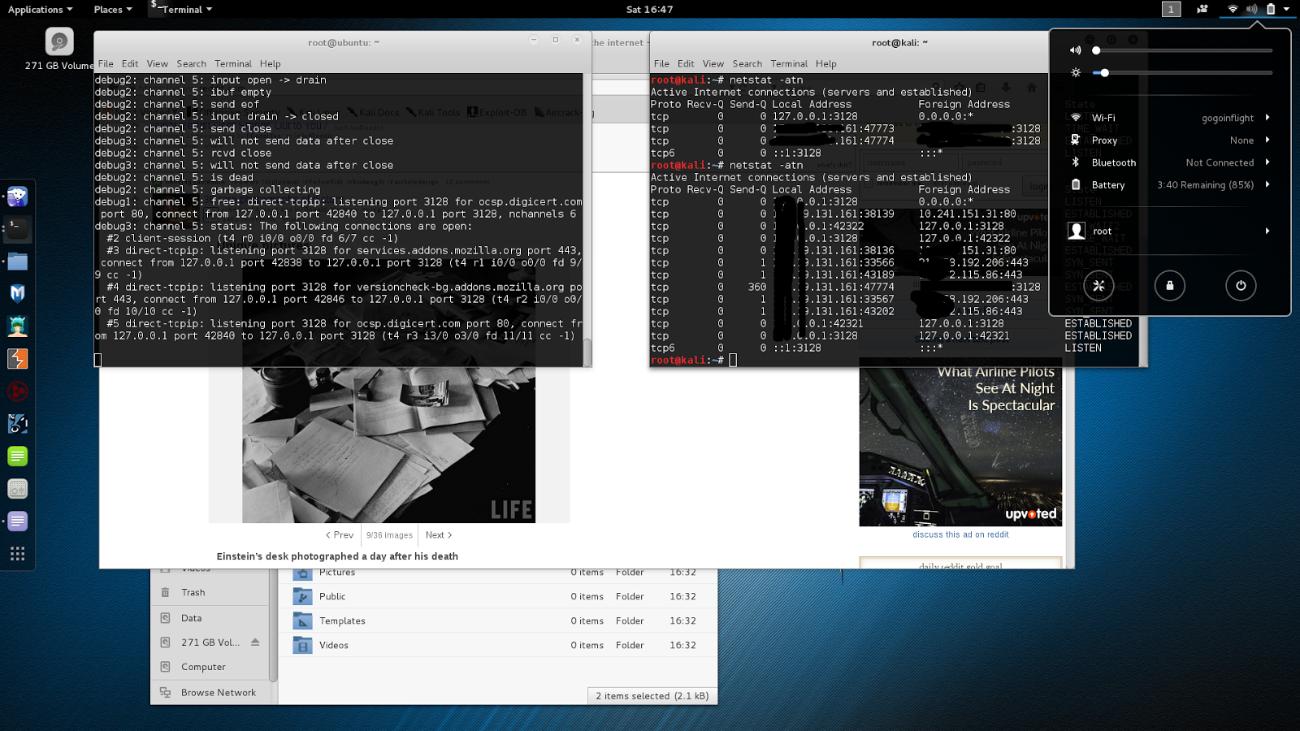Image resolution: width=1300 pixels, height=731 pixels.
Task: Click the Airline Pilots ad image
Action: pos(960,443)
